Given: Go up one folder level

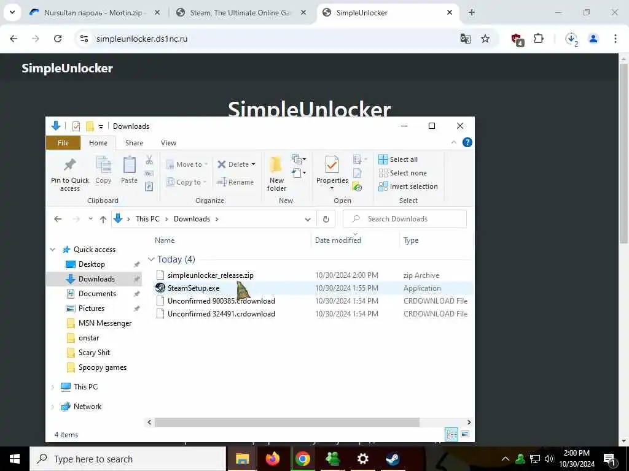Looking at the screenshot, I should tap(103, 219).
